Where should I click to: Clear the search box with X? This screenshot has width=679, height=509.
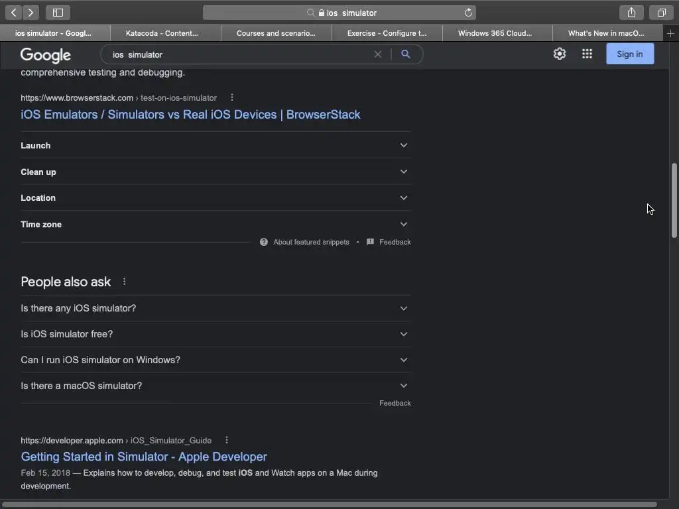377,54
